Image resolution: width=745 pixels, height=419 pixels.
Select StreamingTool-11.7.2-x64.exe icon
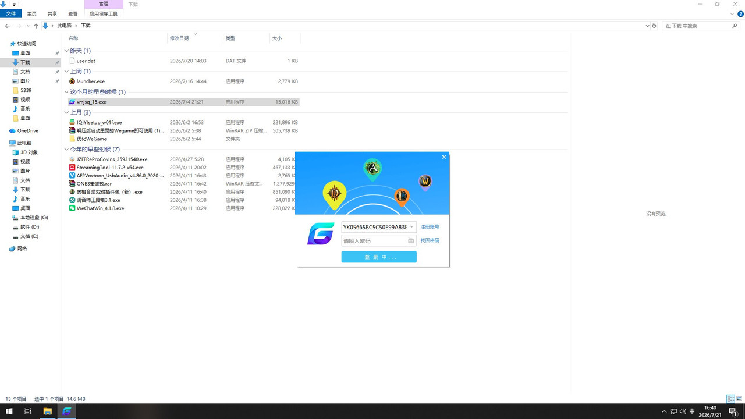(x=72, y=167)
